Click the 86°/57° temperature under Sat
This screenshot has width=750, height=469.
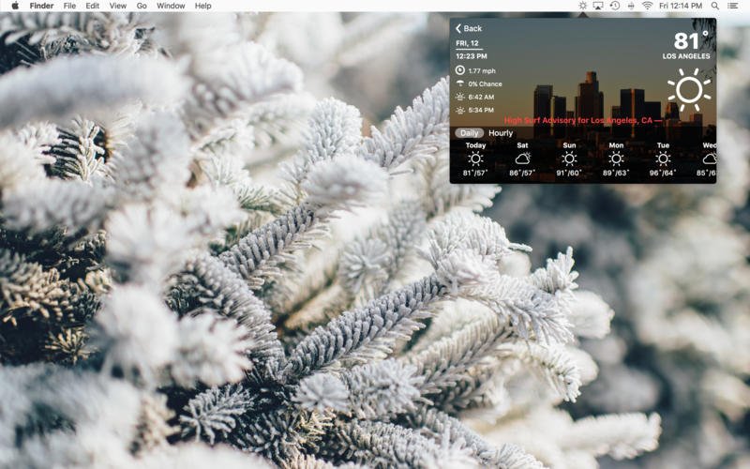tap(522, 173)
